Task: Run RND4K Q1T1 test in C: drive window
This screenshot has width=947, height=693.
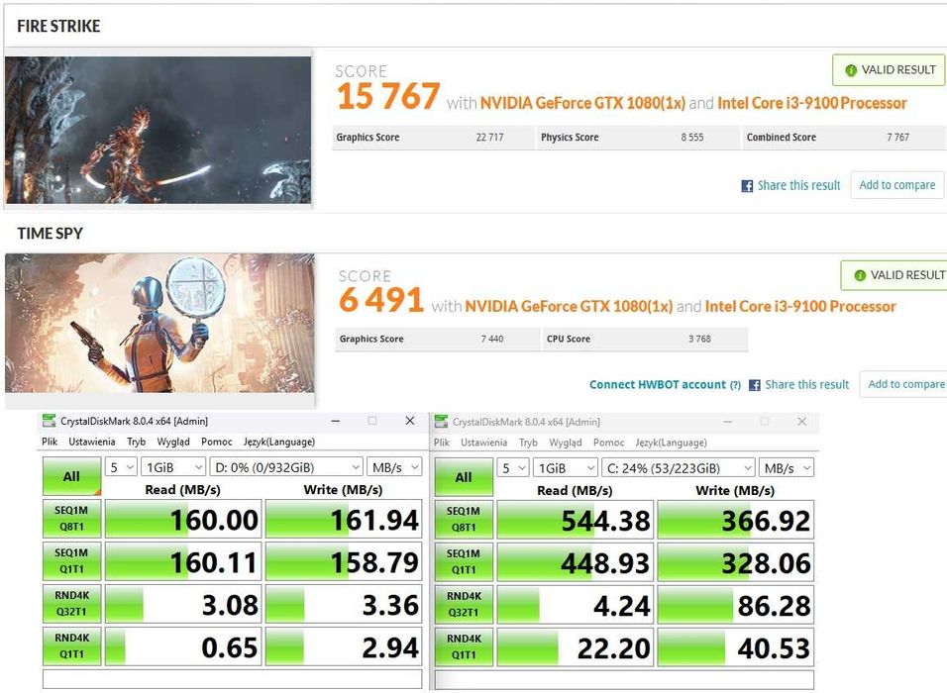Action: tap(464, 646)
